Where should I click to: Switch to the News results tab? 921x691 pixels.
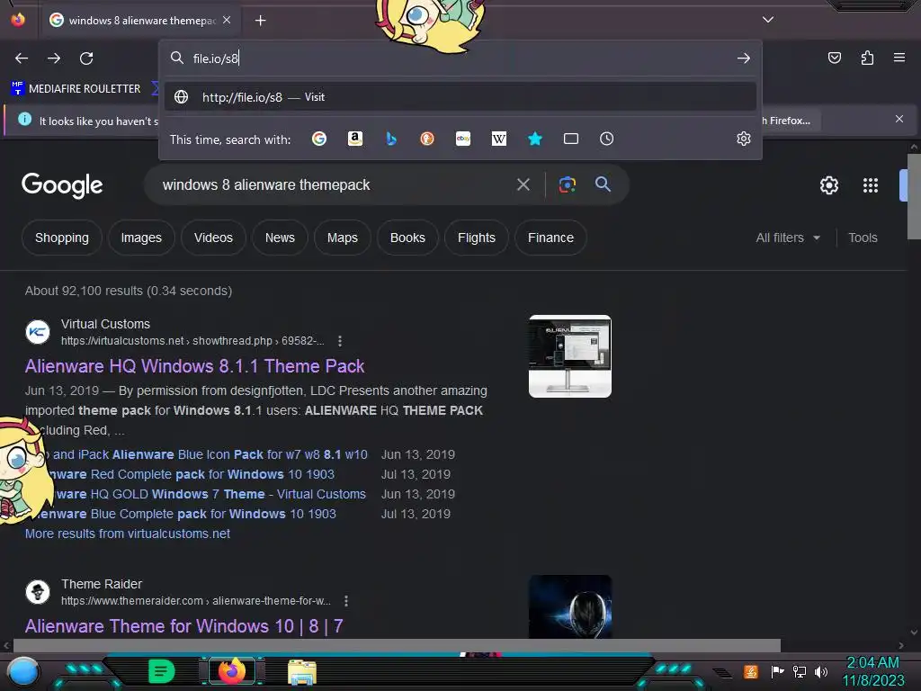point(280,238)
